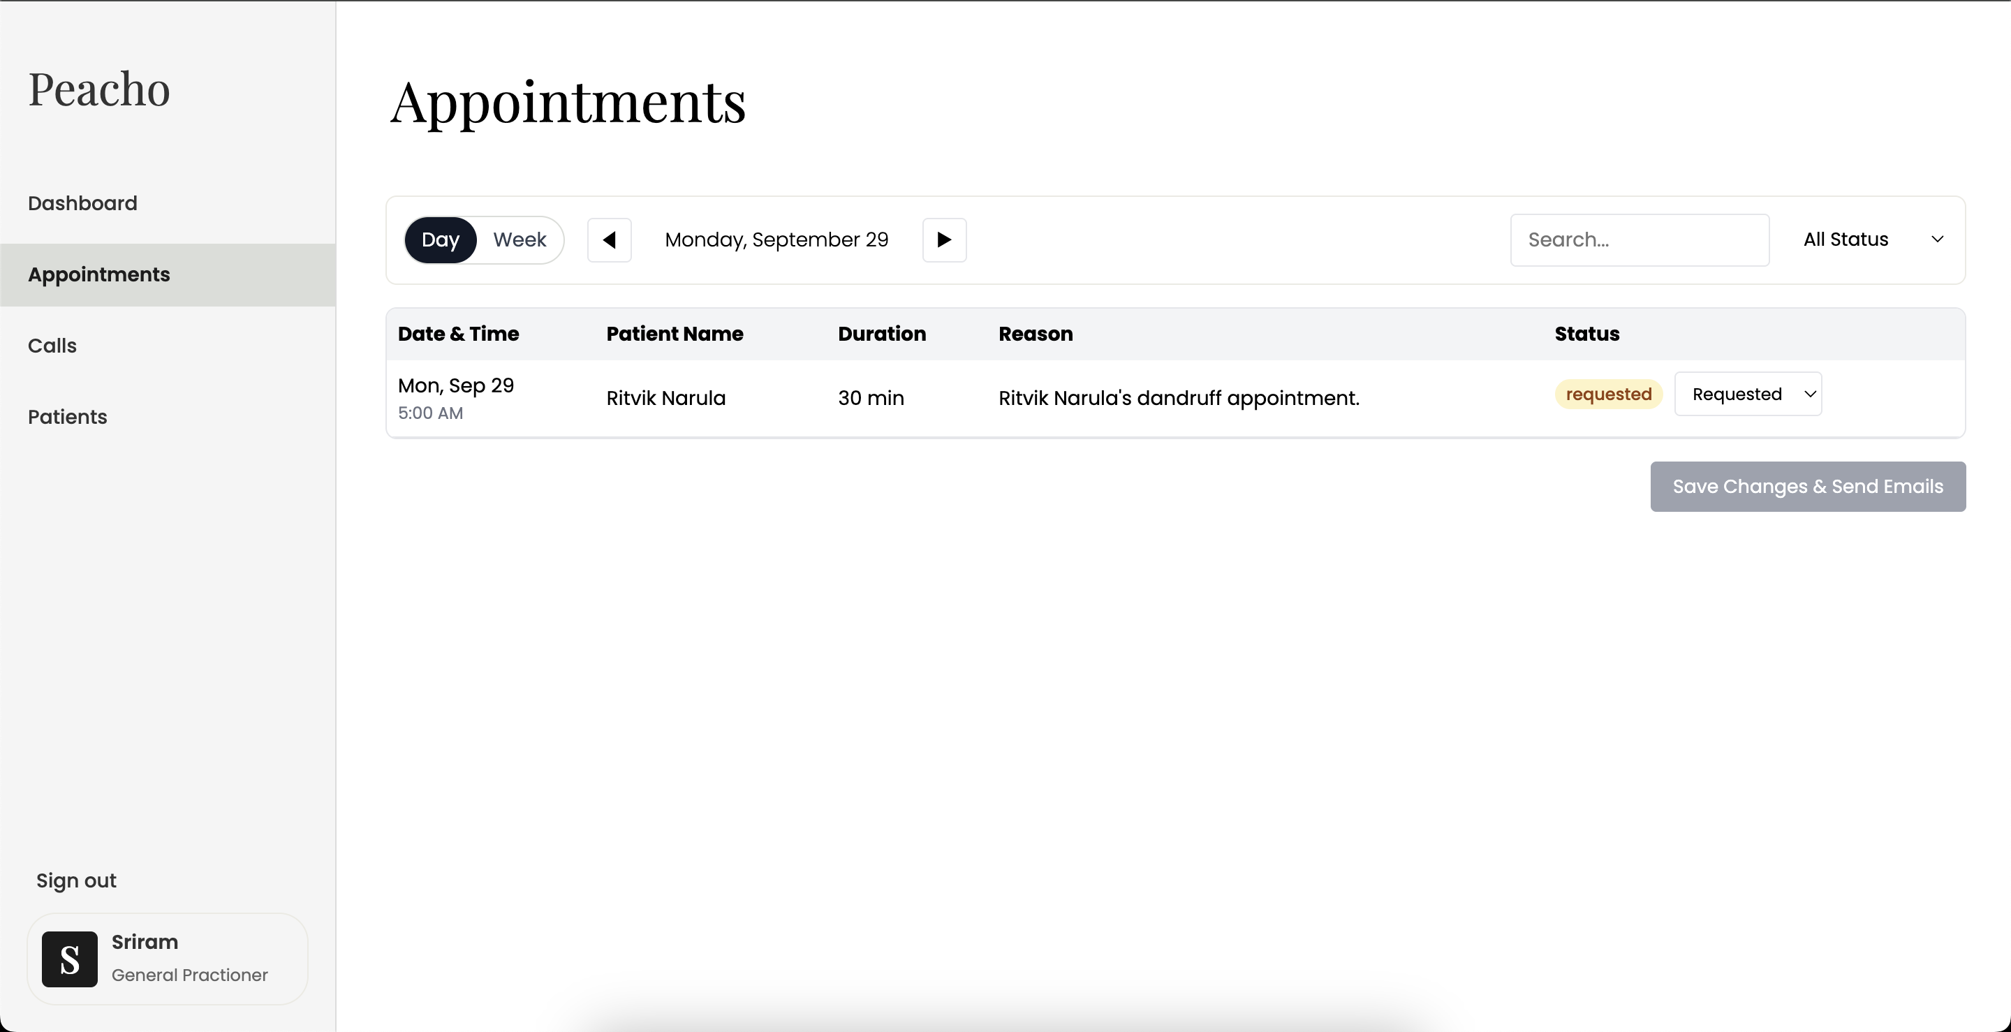Viewport: 2011px width, 1032px height.
Task: Click the Search input field
Action: (x=1639, y=239)
